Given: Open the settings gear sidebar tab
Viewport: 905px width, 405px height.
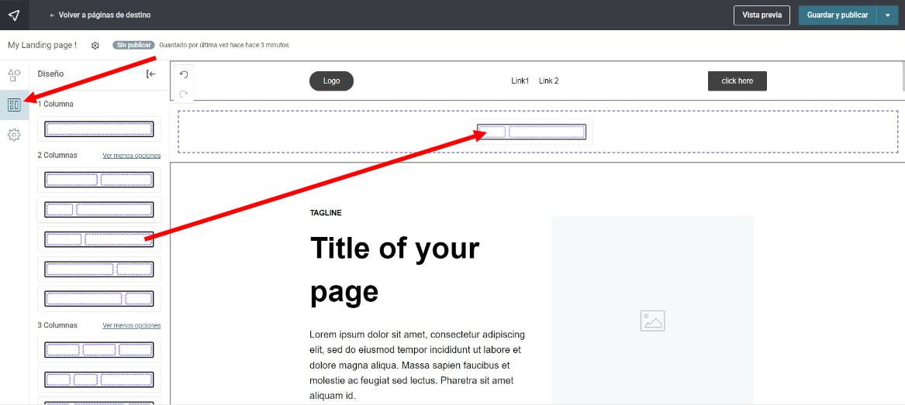Looking at the screenshot, I should click(x=15, y=135).
